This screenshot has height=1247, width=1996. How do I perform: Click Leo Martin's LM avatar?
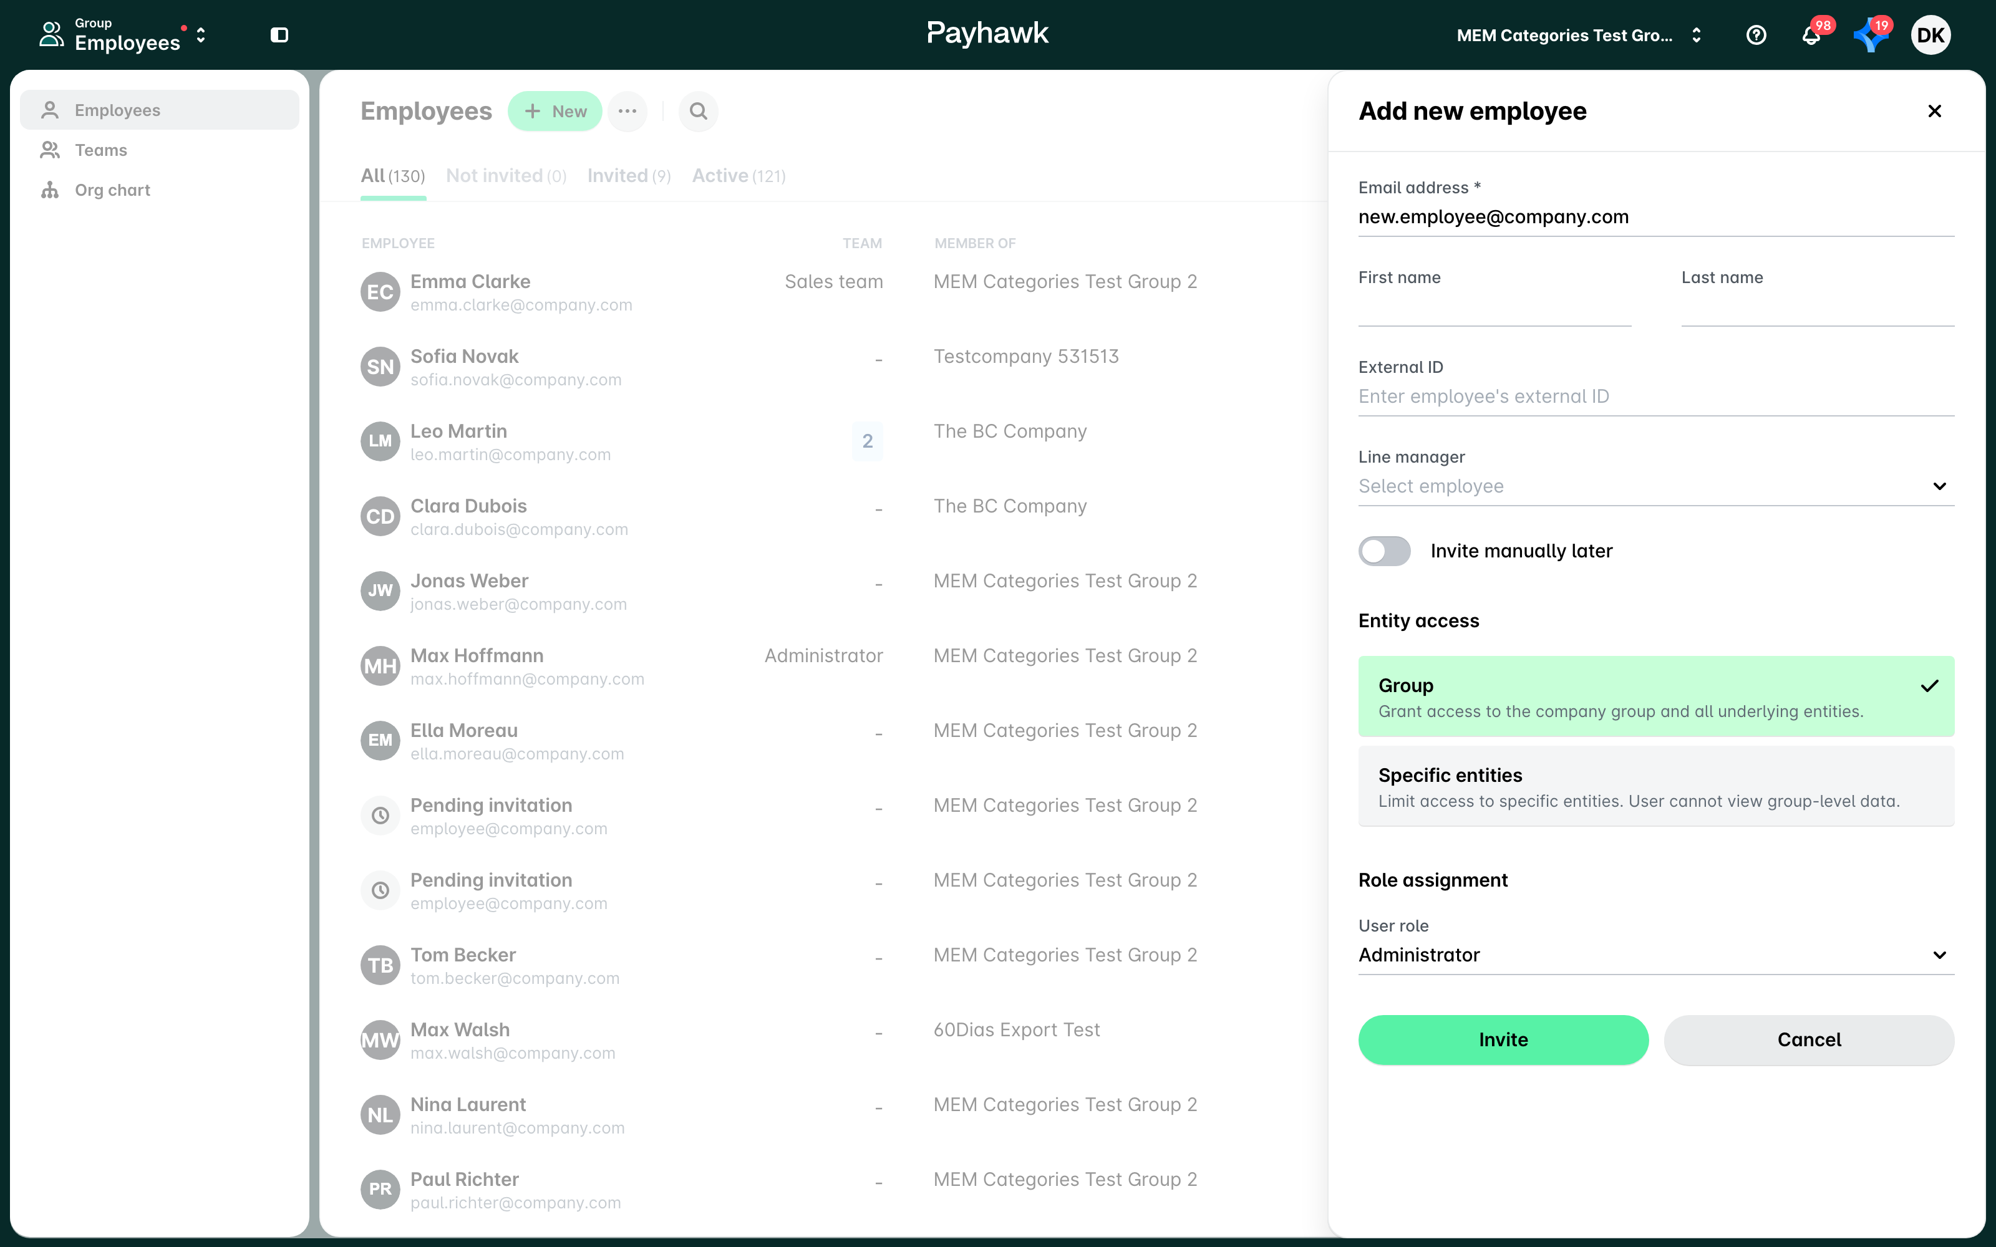[x=380, y=441]
